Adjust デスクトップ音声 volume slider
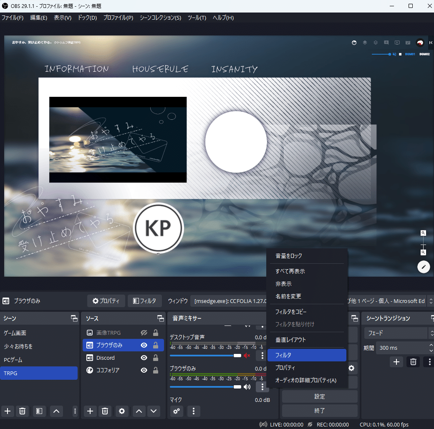The image size is (434, 429). click(x=205, y=356)
